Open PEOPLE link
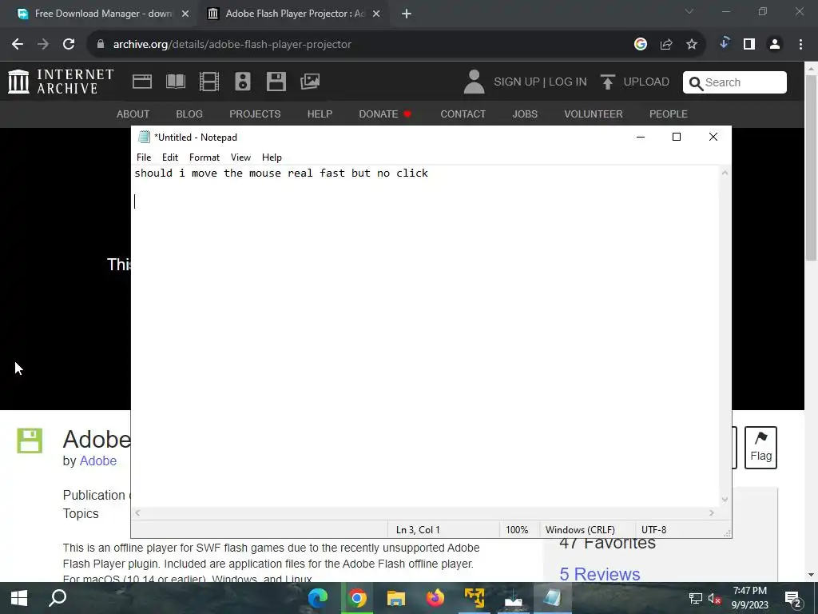Image resolution: width=818 pixels, height=614 pixels. [x=669, y=114]
